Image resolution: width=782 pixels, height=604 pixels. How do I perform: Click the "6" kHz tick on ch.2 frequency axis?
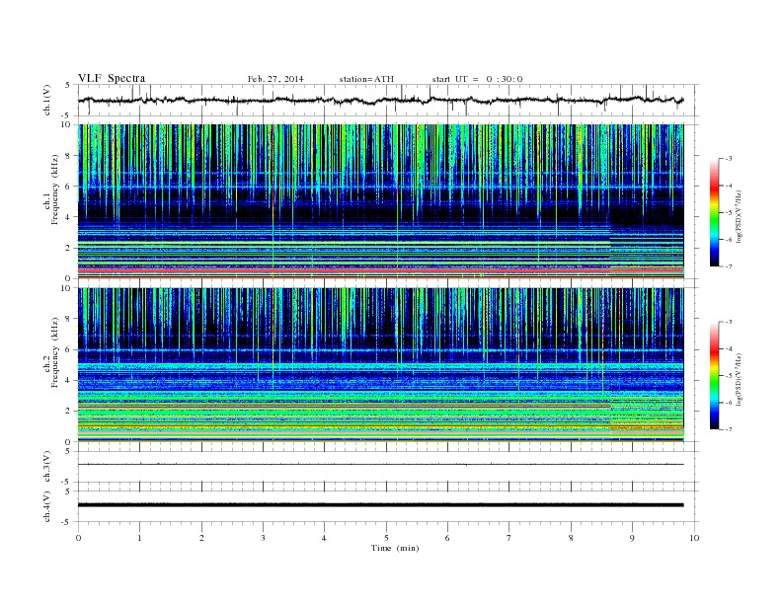coord(69,349)
